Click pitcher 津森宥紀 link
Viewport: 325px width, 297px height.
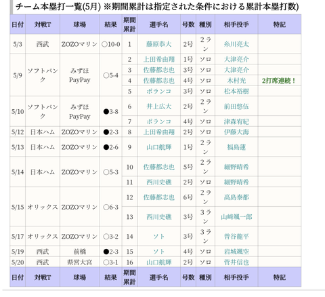pyautogui.click(x=236, y=121)
